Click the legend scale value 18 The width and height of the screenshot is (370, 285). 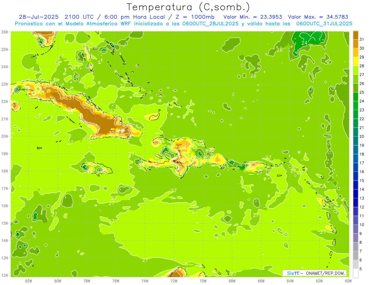362,154
